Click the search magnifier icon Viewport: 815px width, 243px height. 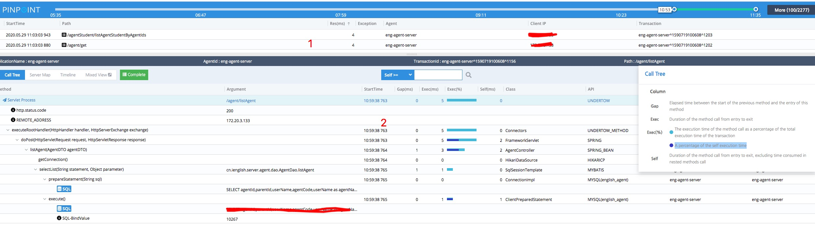[468, 75]
